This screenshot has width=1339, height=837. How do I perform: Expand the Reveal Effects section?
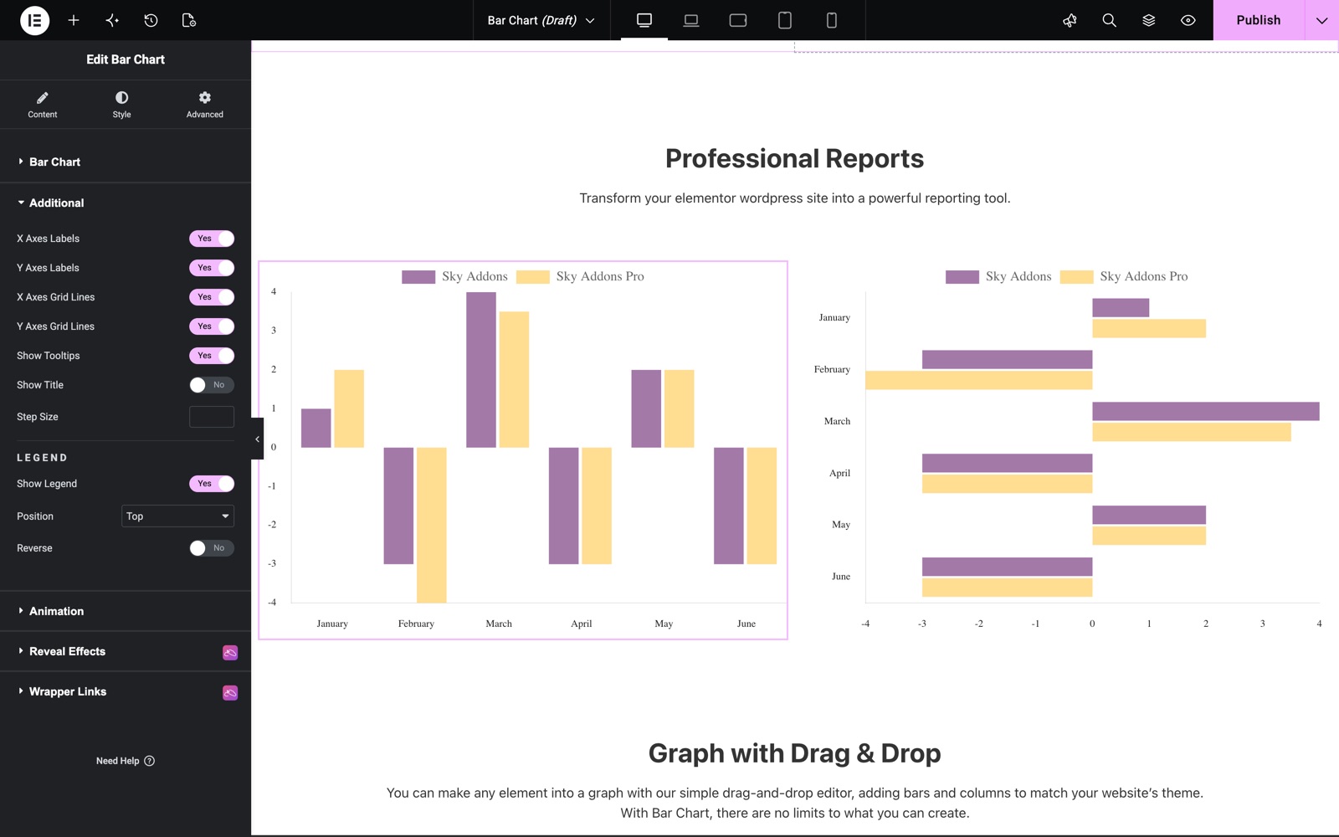point(126,651)
